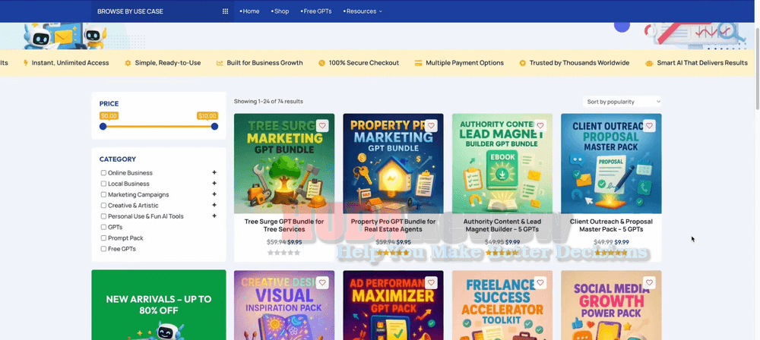Check the Creative & Artistic category
Image resolution: width=760 pixels, height=340 pixels.
pyautogui.click(x=103, y=206)
